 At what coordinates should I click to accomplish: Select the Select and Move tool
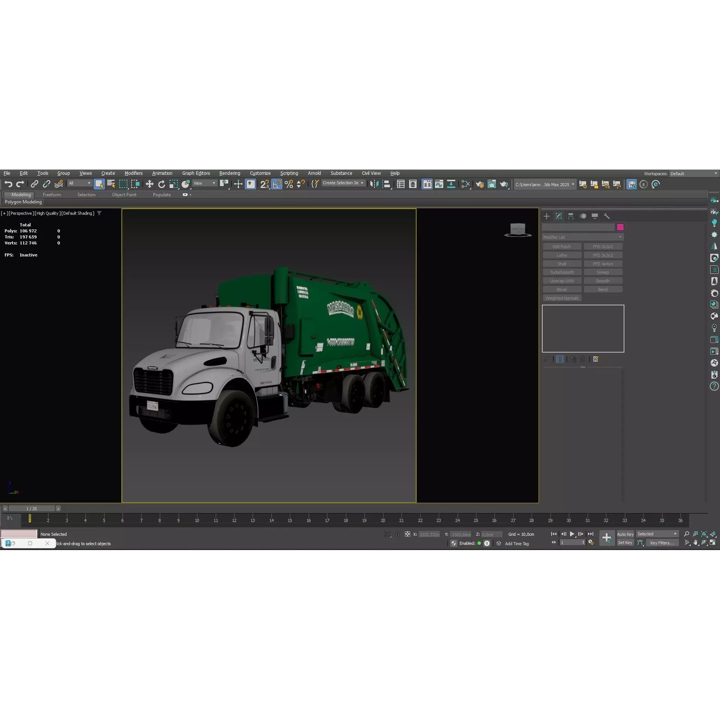coord(150,184)
